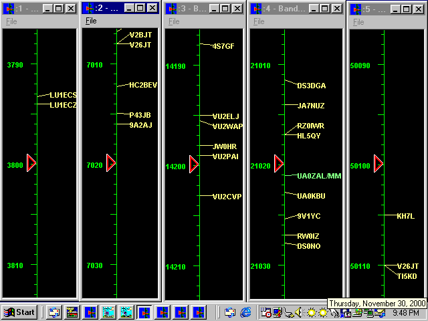Minimize bandmap window 4 Band
The width and height of the screenshot is (428, 321).
(314, 9)
